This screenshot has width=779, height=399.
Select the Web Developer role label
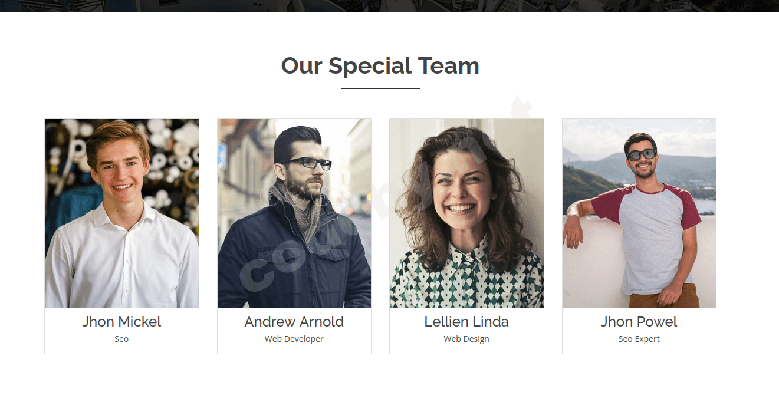coord(294,339)
